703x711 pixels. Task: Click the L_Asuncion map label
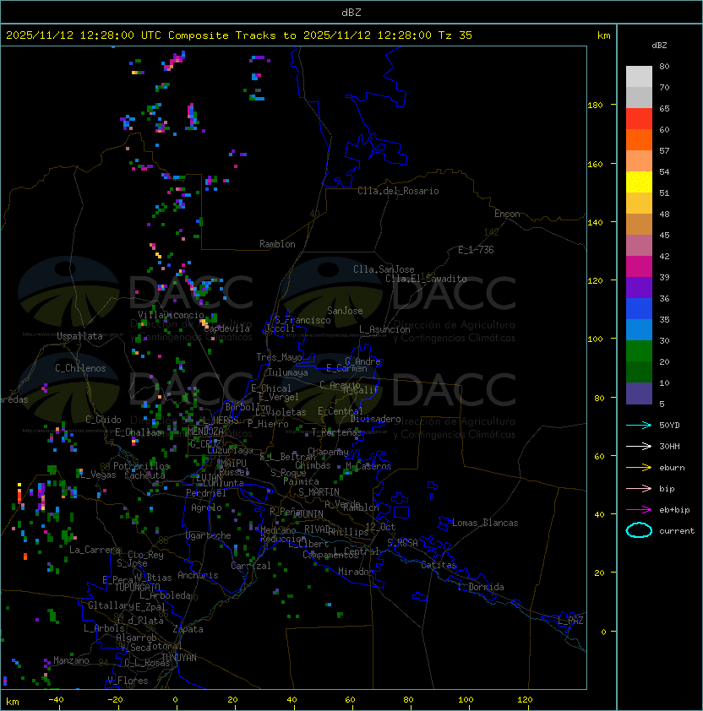point(384,329)
